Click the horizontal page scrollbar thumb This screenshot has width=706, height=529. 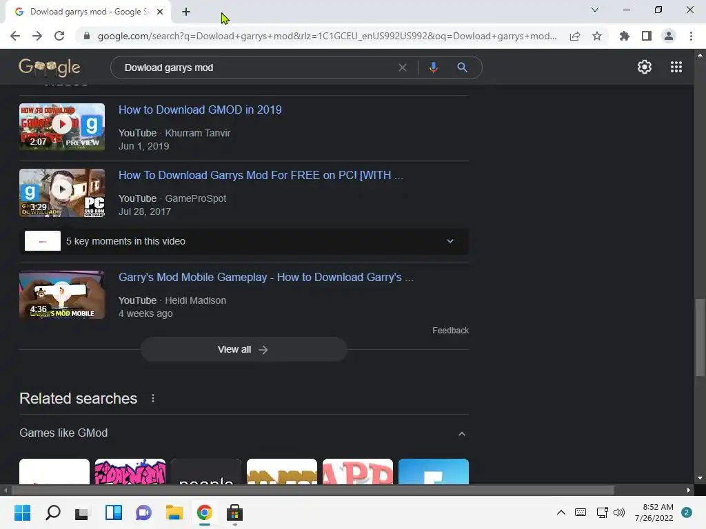[313, 490]
